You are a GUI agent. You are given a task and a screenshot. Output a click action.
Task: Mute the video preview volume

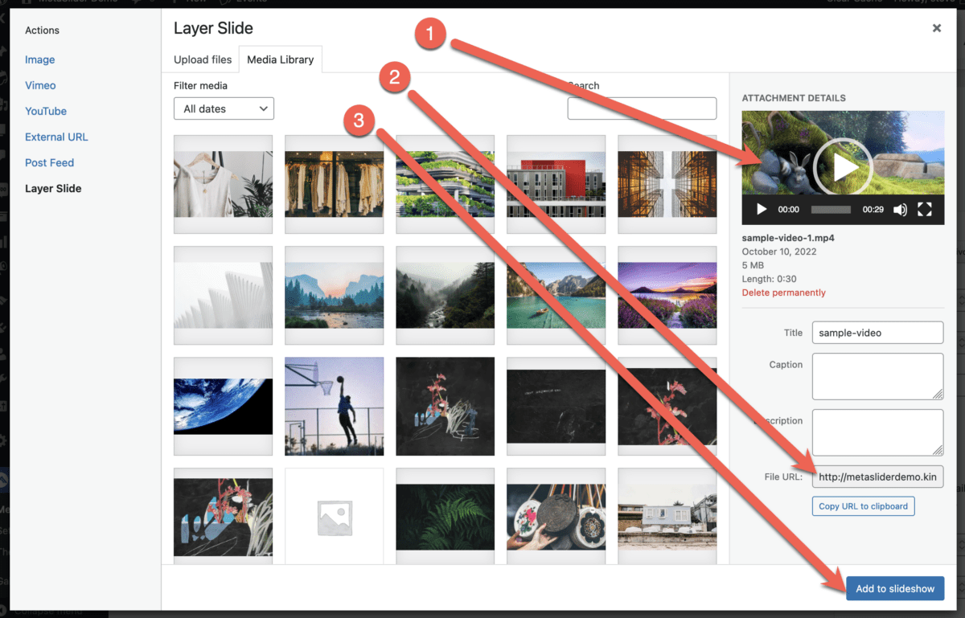click(899, 209)
